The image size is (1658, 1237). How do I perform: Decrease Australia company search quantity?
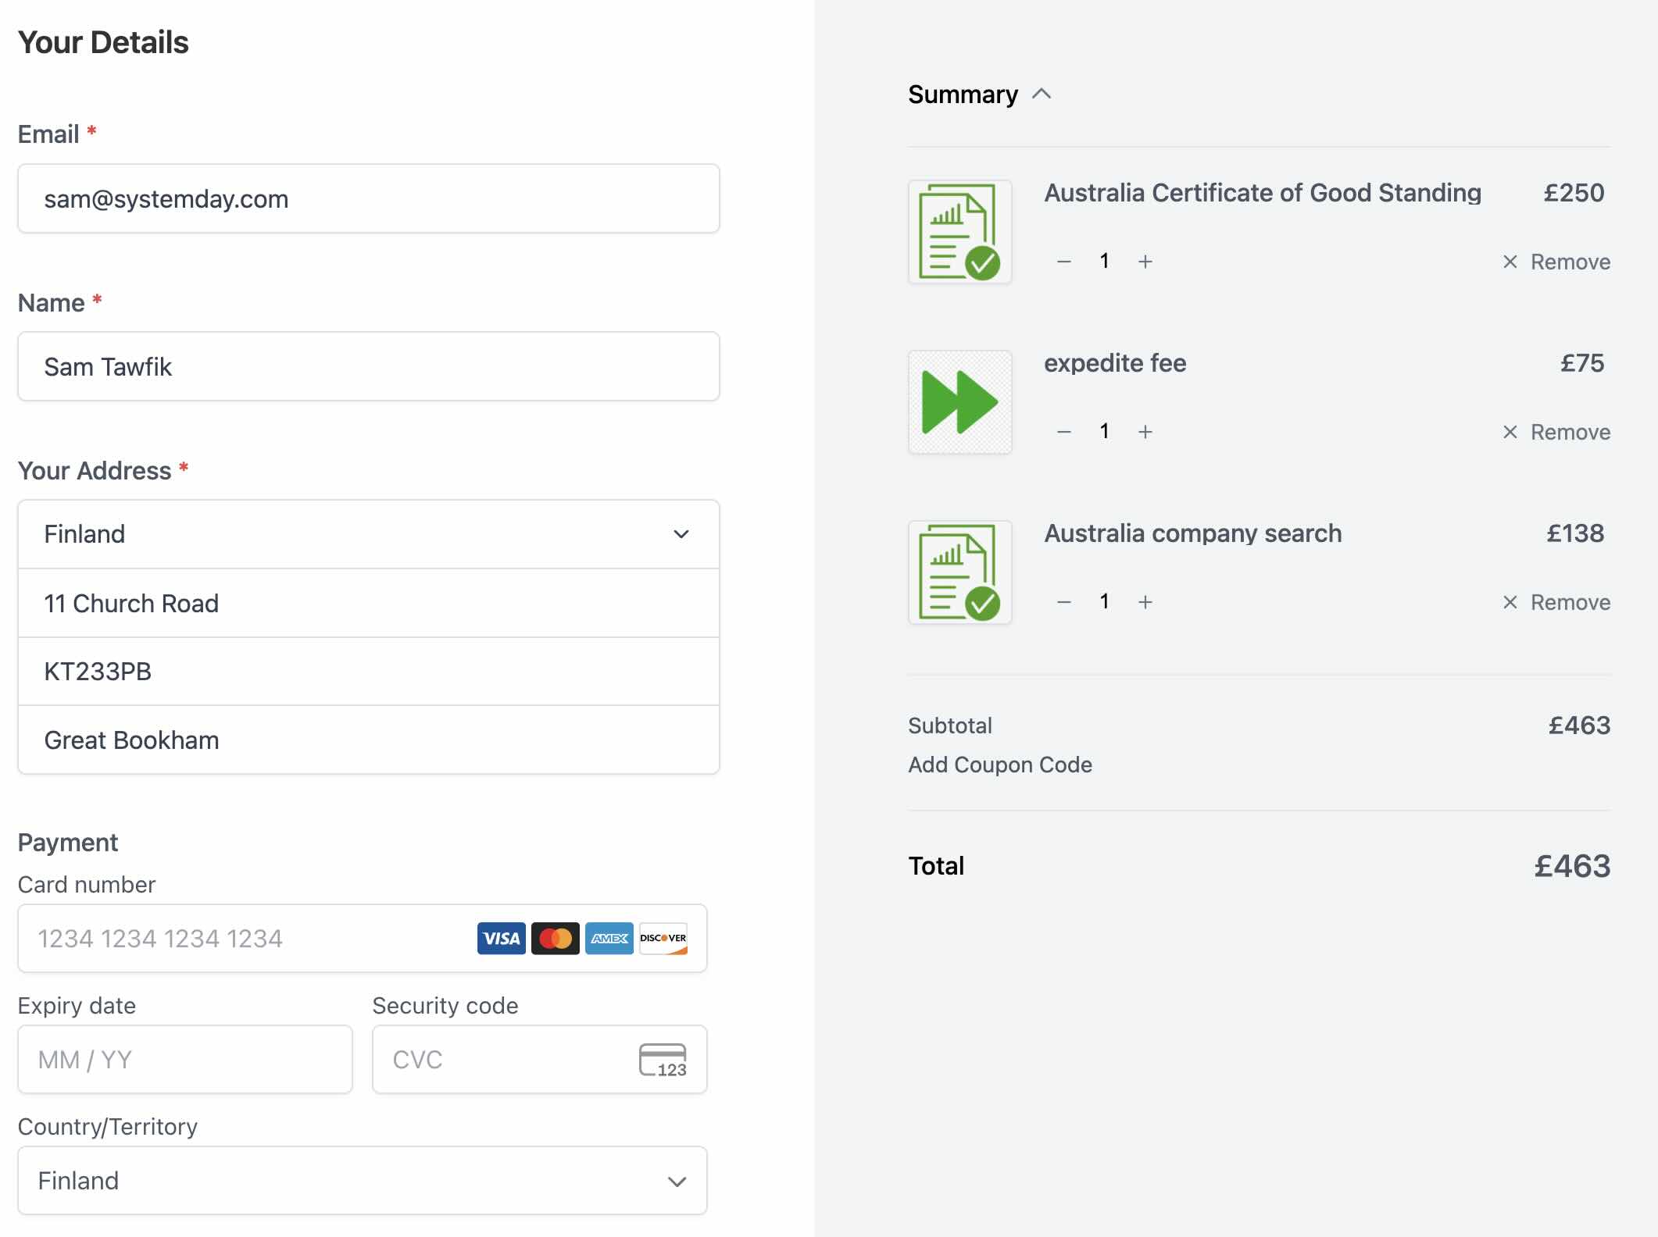point(1063,602)
